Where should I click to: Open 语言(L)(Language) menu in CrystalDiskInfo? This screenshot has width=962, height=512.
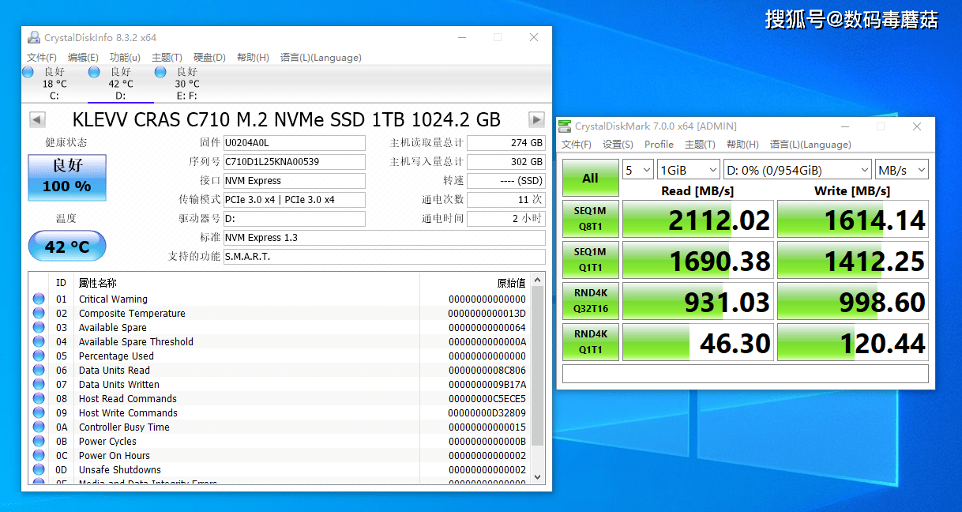321,58
